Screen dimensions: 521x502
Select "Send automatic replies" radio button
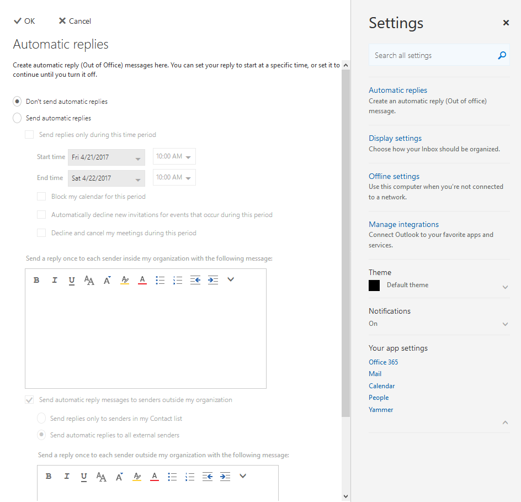(x=17, y=118)
